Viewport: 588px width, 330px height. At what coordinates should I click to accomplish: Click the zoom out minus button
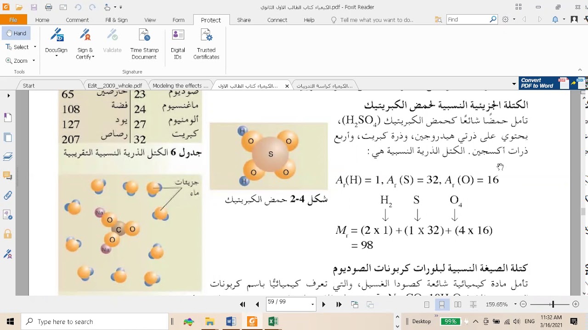tap(523, 304)
